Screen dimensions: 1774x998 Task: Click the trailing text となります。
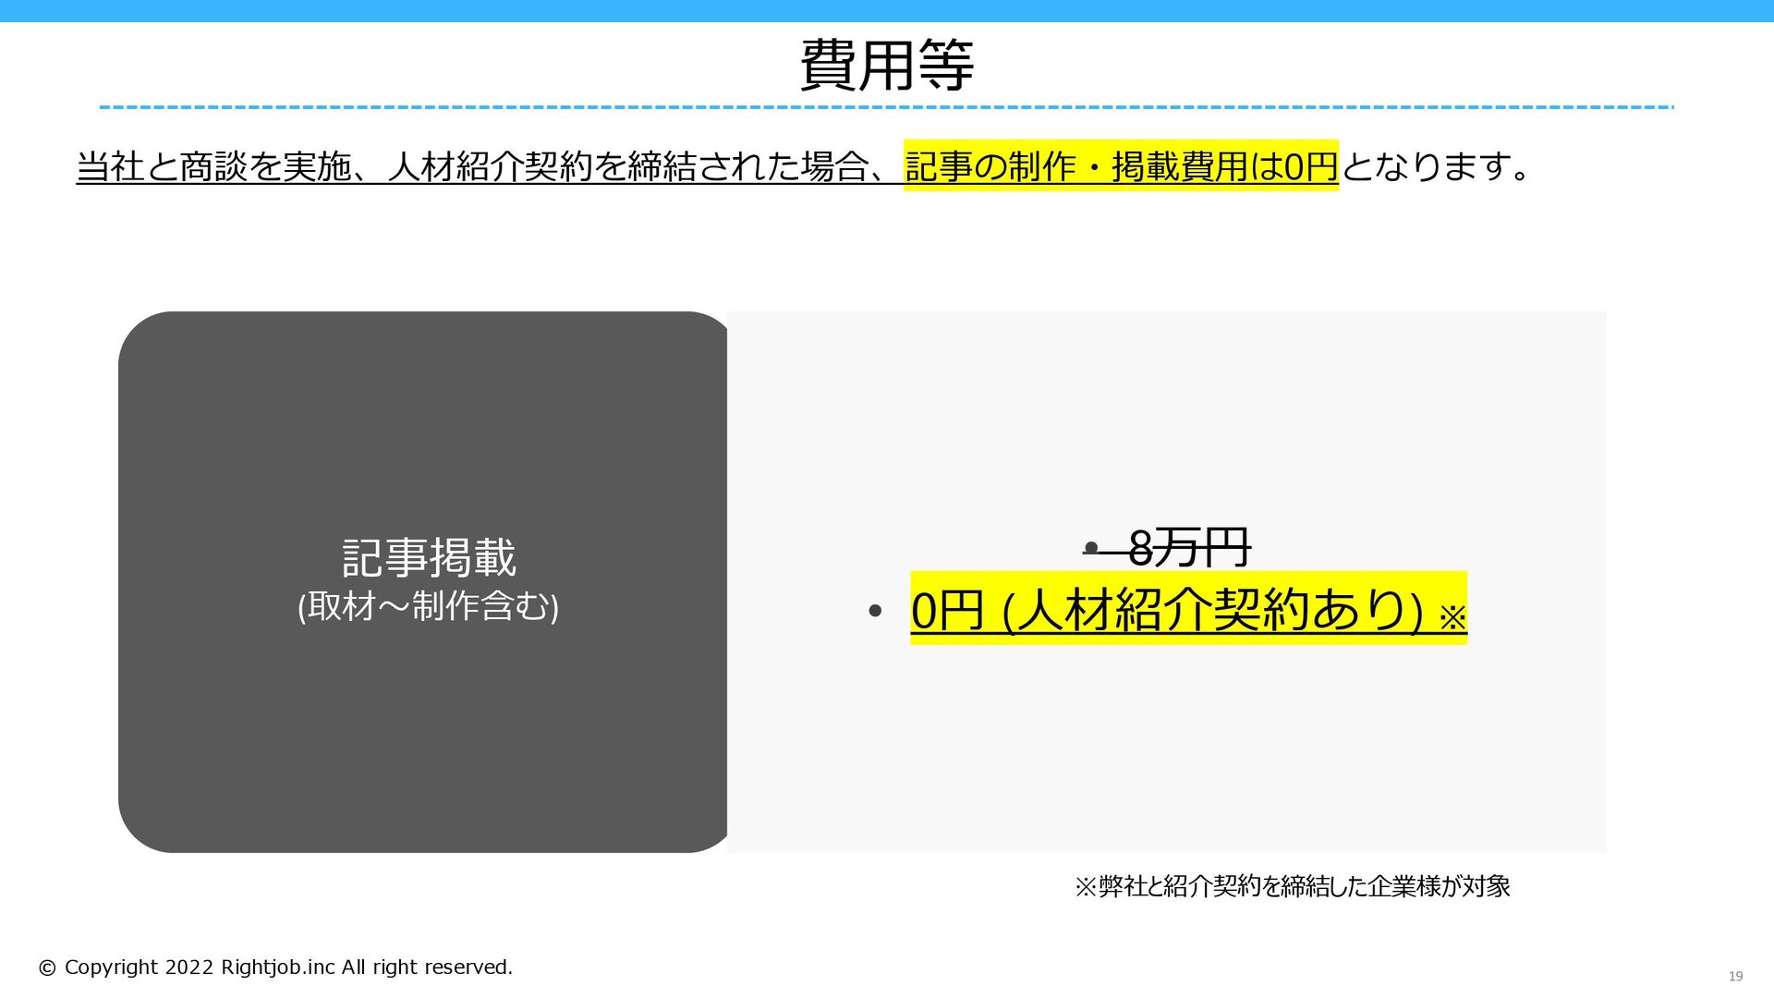point(1437,167)
